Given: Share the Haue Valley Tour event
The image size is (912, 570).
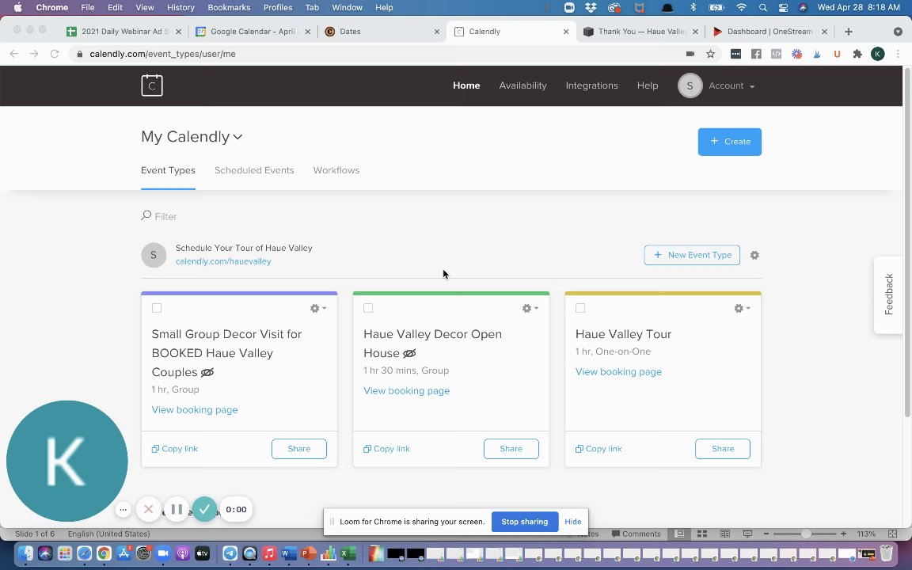Looking at the screenshot, I should (722, 449).
